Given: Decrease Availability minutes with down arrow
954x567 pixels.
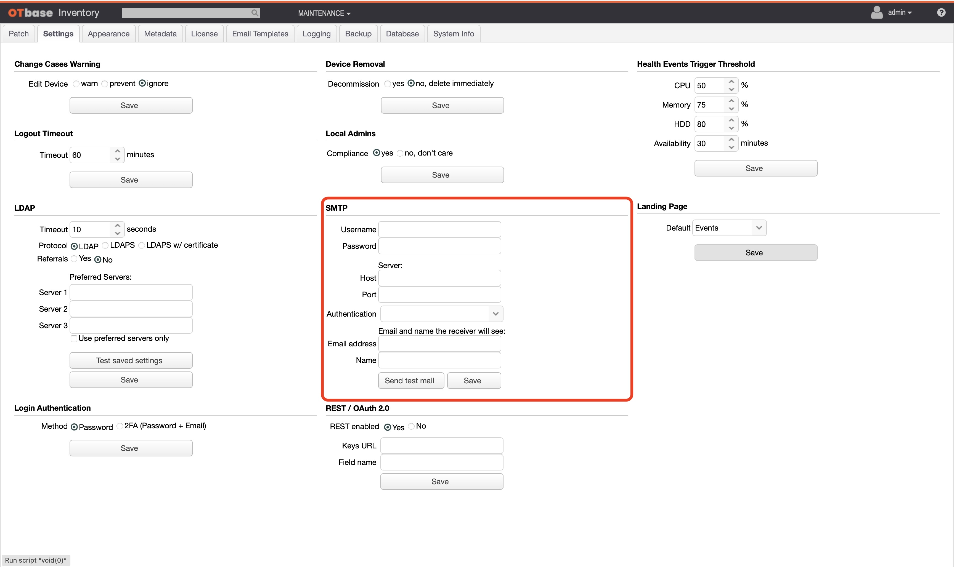Looking at the screenshot, I should point(731,148).
